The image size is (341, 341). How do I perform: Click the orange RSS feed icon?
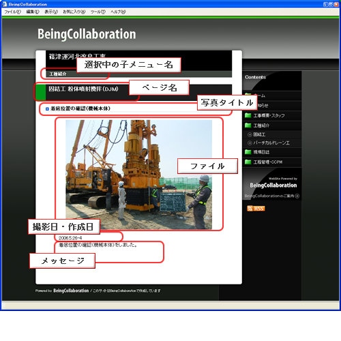point(256,209)
